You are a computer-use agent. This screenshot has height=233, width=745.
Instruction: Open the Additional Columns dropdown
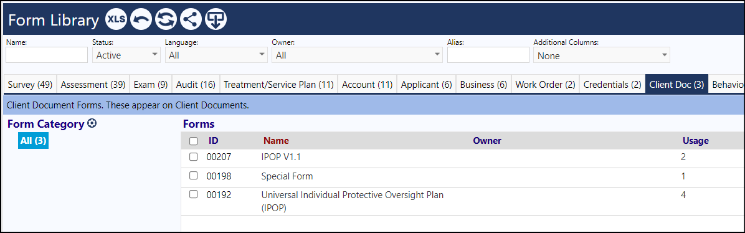(602, 55)
